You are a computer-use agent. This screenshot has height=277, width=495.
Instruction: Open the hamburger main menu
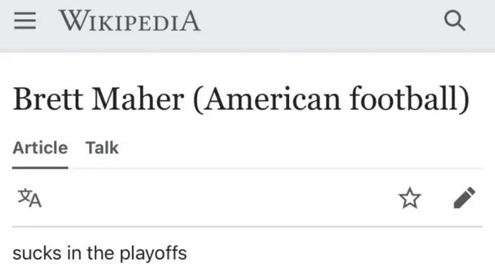coord(25,21)
